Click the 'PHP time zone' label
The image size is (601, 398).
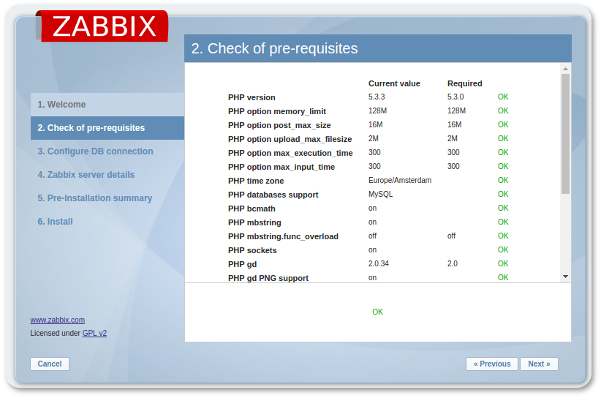click(256, 181)
